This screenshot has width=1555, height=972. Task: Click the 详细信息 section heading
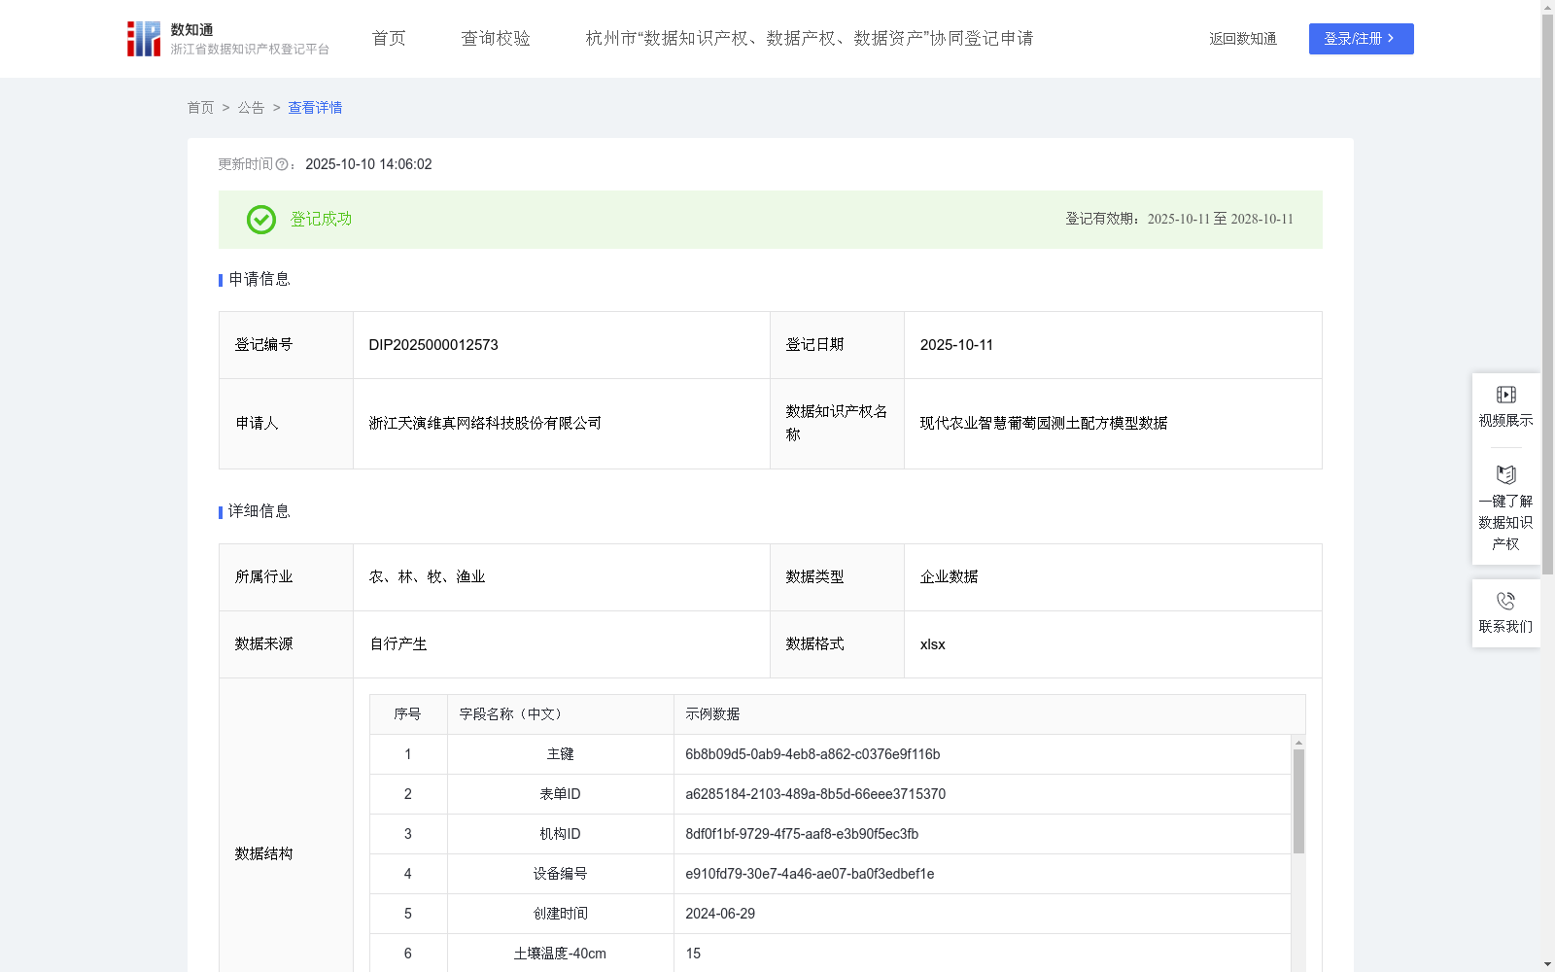pos(259,512)
